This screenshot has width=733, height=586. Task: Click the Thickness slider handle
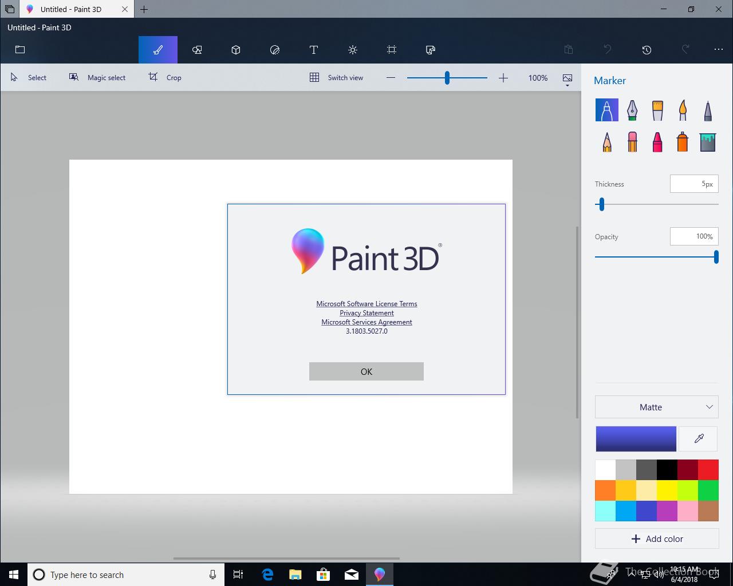[x=602, y=204]
